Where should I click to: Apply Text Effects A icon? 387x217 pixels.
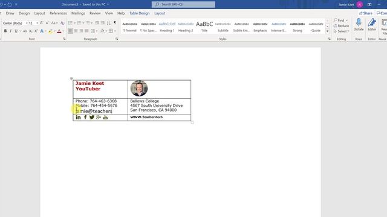click(x=42, y=31)
